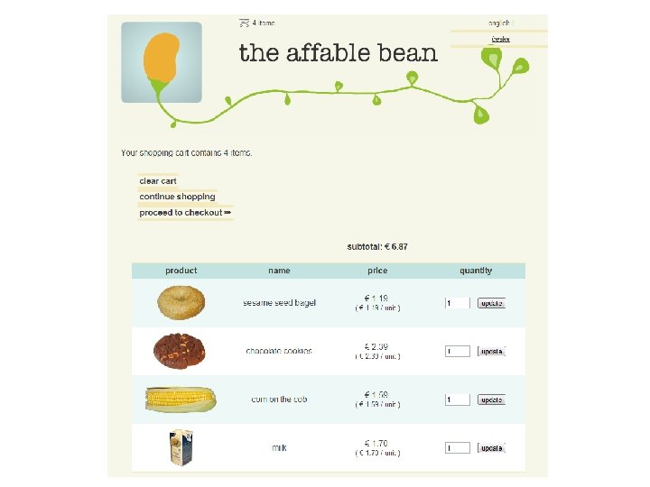Click the milk carton product image
The height and width of the screenshot is (487, 650).
pos(181,447)
